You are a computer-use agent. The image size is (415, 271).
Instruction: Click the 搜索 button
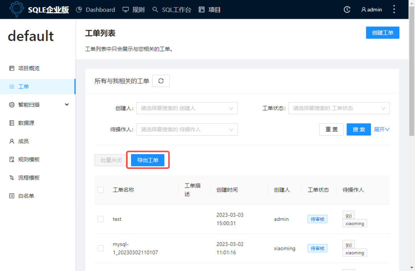(x=359, y=129)
